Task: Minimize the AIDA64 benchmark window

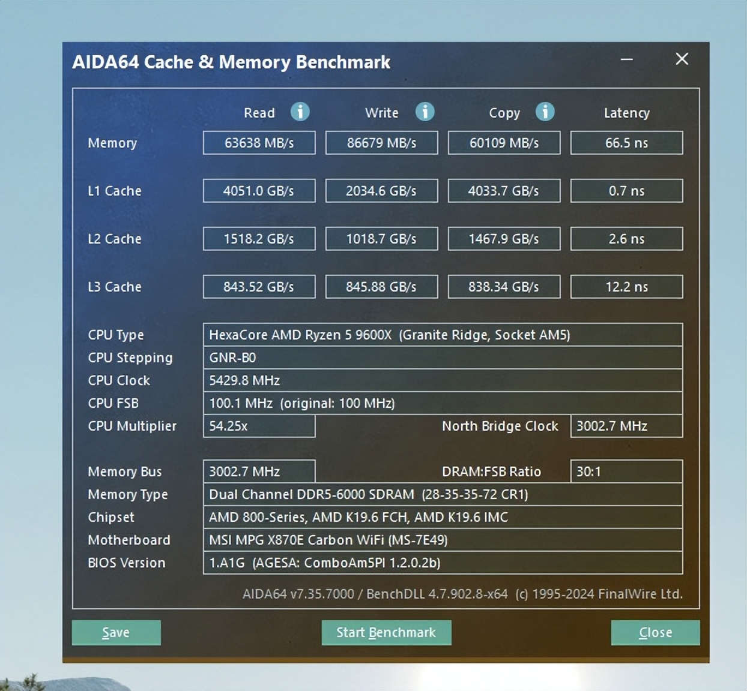Action: [x=627, y=59]
